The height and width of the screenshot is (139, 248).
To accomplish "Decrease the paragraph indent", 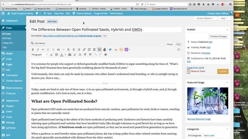I will 85,54.
